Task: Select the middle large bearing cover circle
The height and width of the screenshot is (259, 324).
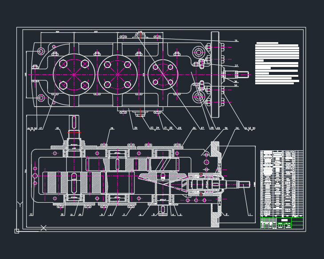Action: 117,75
